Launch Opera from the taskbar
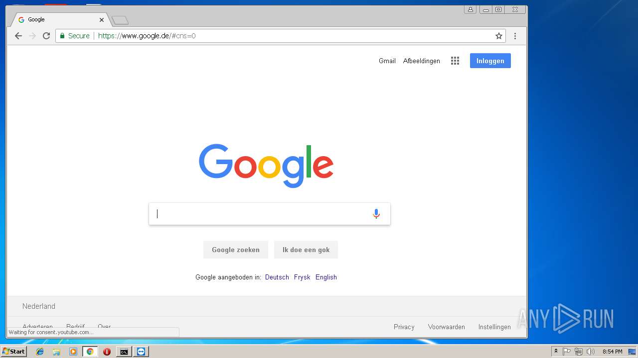638x358 pixels. [x=107, y=352]
